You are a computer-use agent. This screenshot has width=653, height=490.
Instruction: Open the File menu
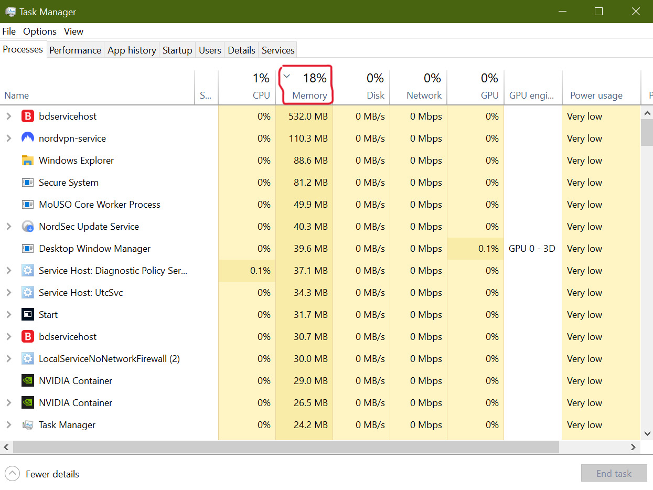coord(9,31)
